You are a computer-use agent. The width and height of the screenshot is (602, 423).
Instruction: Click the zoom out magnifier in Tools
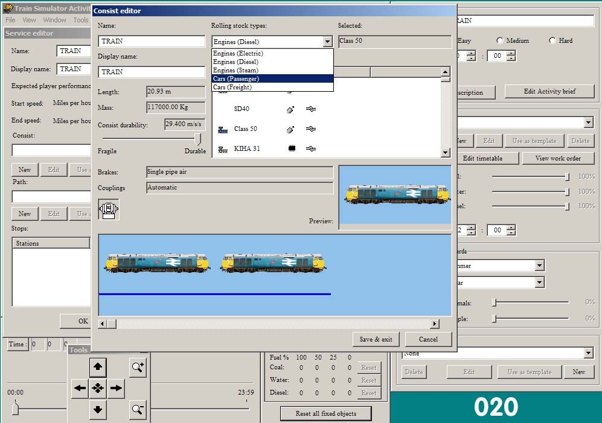coord(138,410)
